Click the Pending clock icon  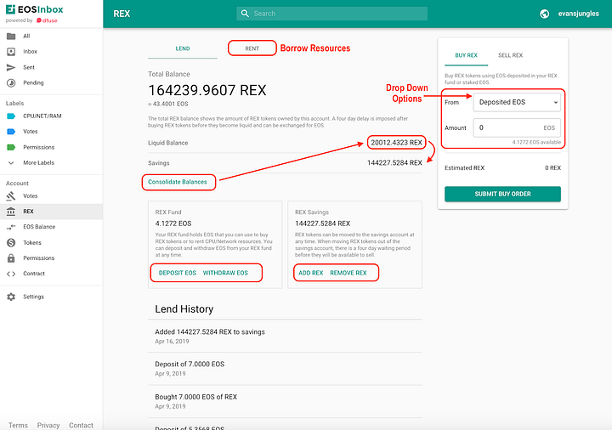[x=11, y=82]
